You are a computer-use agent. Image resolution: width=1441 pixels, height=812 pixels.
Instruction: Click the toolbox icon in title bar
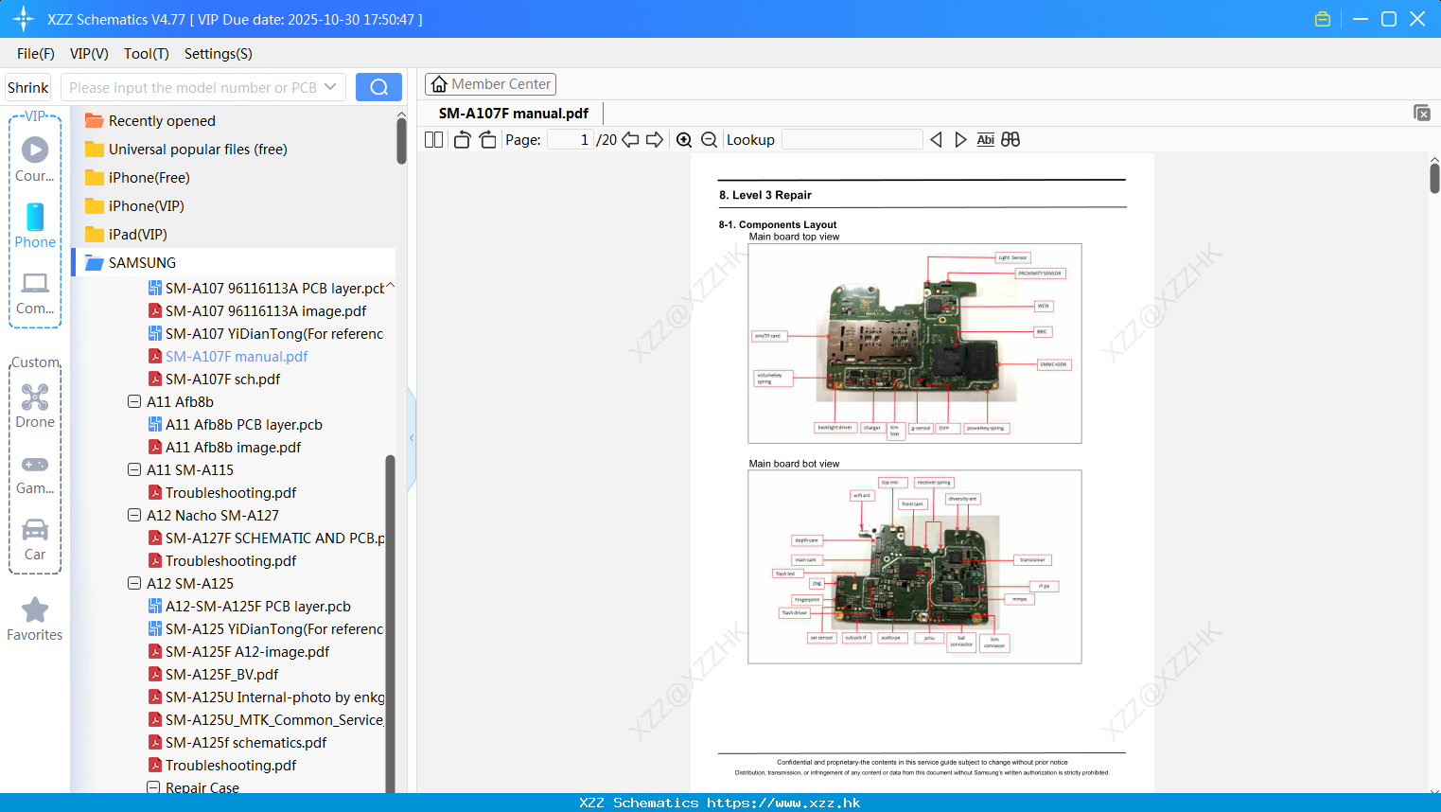point(1323,19)
